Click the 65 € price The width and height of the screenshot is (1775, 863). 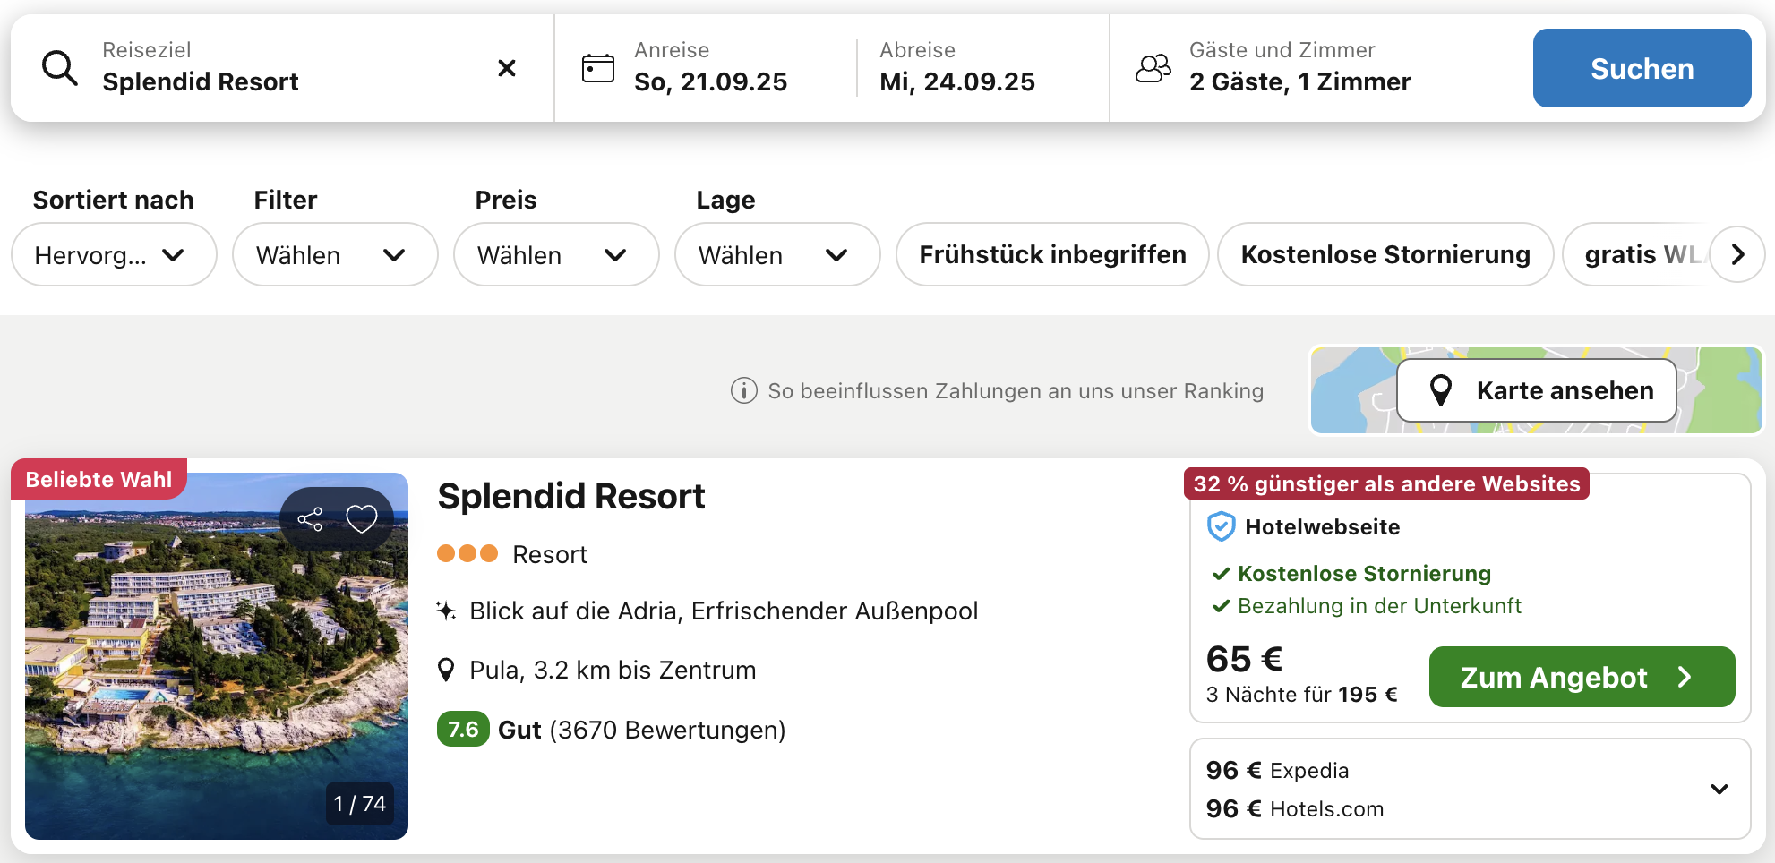point(1244,659)
